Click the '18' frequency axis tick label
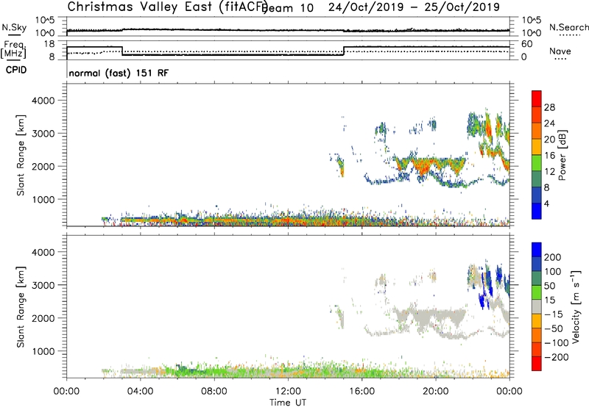This screenshot has width=589, height=407. (49, 44)
